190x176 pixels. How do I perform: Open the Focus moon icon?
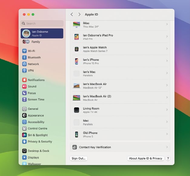pos(24,93)
